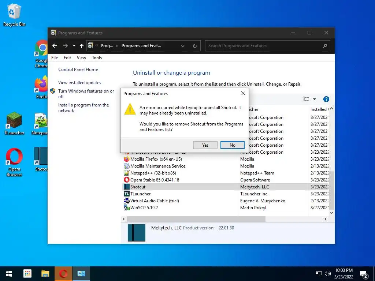
Task: Open the Windows Start menu
Action: 9,274
